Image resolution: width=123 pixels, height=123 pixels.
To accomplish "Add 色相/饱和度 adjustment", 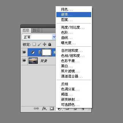I will click(74, 56).
